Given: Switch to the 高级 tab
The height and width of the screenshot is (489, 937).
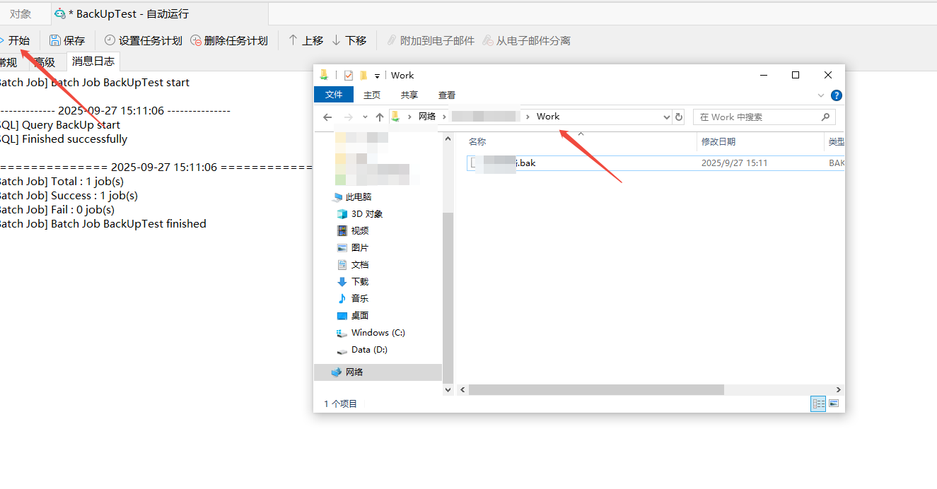Looking at the screenshot, I should (x=45, y=62).
